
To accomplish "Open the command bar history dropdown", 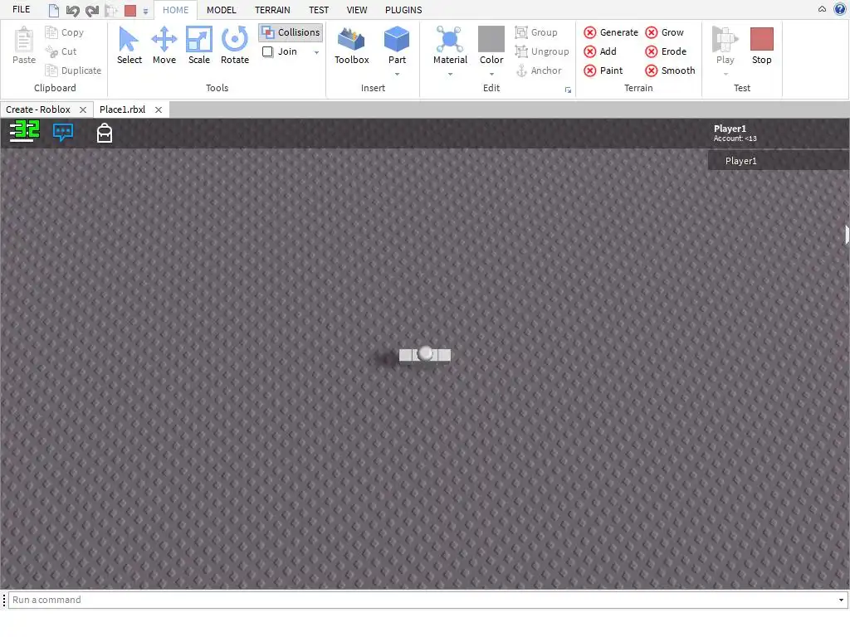I will pyautogui.click(x=841, y=600).
